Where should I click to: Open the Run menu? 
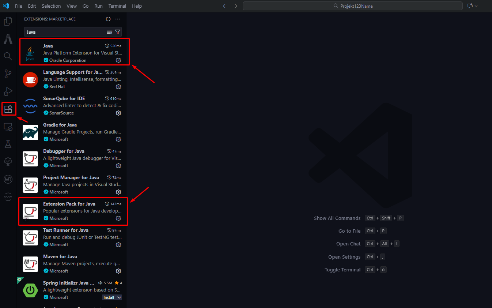(98, 6)
